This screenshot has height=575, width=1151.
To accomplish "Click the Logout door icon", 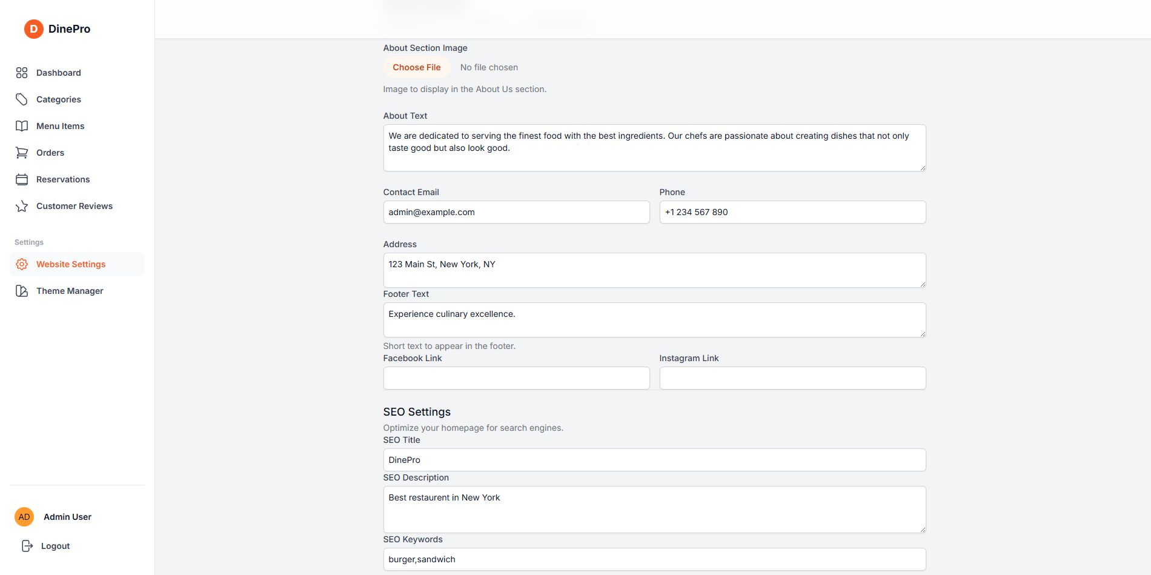I will 27,546.
